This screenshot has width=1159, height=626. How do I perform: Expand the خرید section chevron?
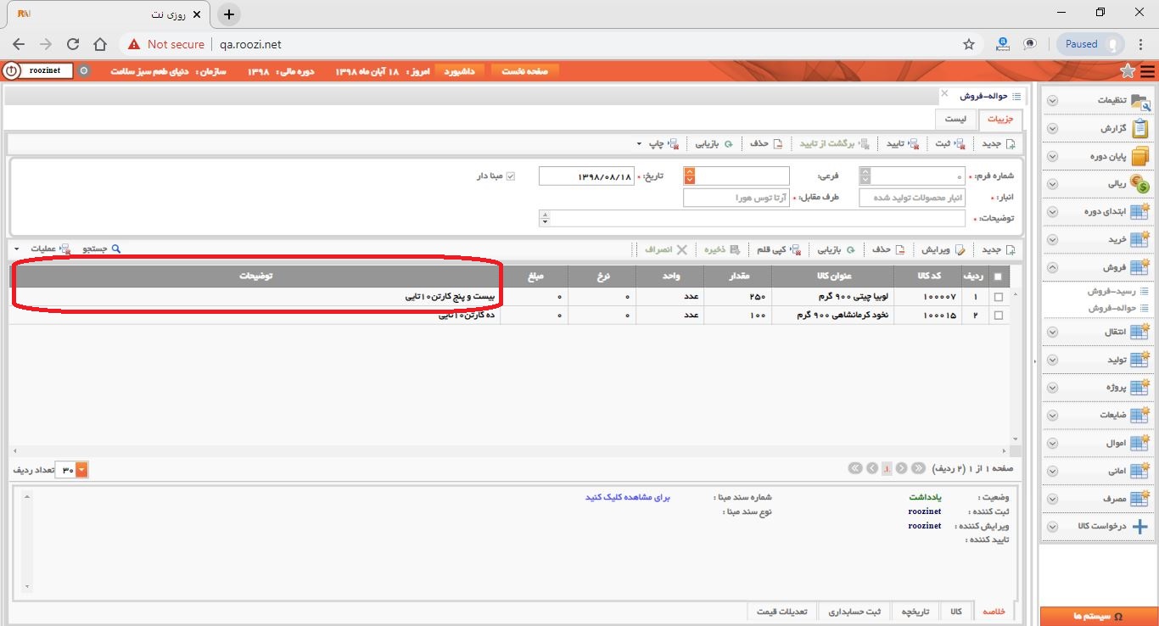[x=1052, y=240]
